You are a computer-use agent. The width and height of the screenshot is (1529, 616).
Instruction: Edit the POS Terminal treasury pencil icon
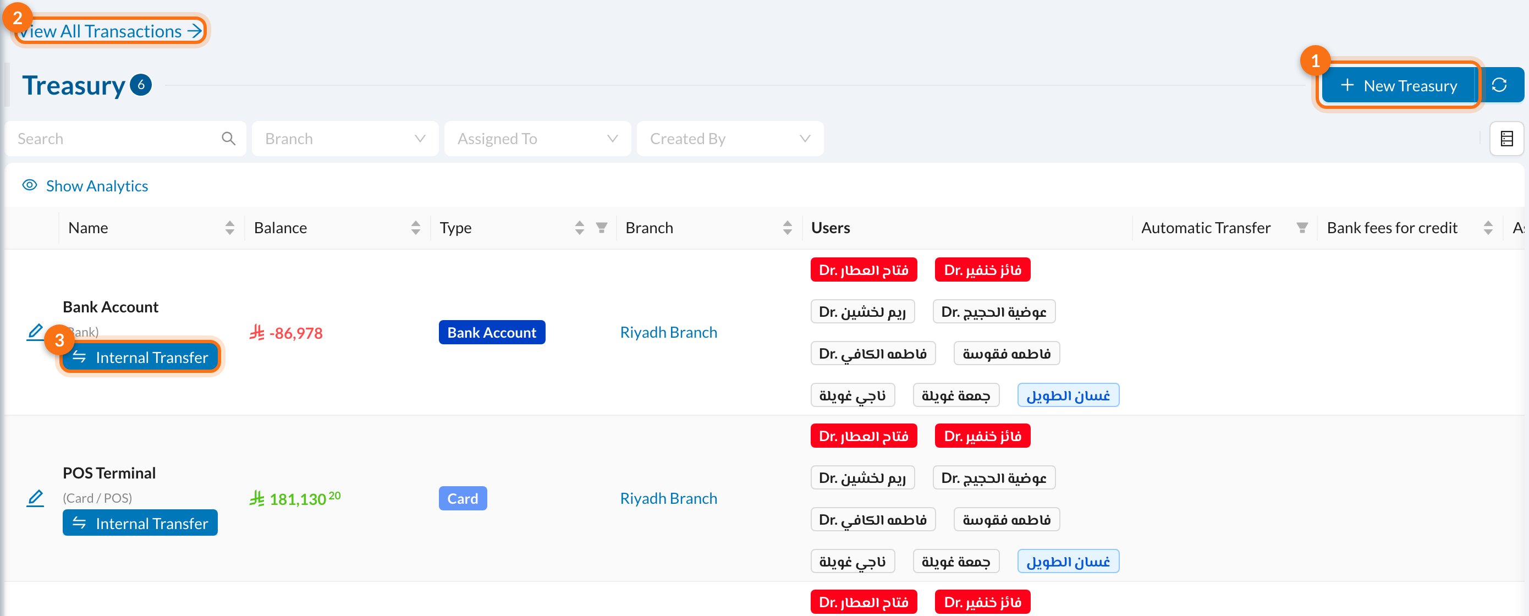[36, 498]
